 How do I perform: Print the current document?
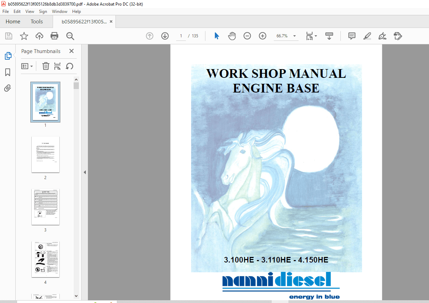pyautogui.click(x=54, y=36)
